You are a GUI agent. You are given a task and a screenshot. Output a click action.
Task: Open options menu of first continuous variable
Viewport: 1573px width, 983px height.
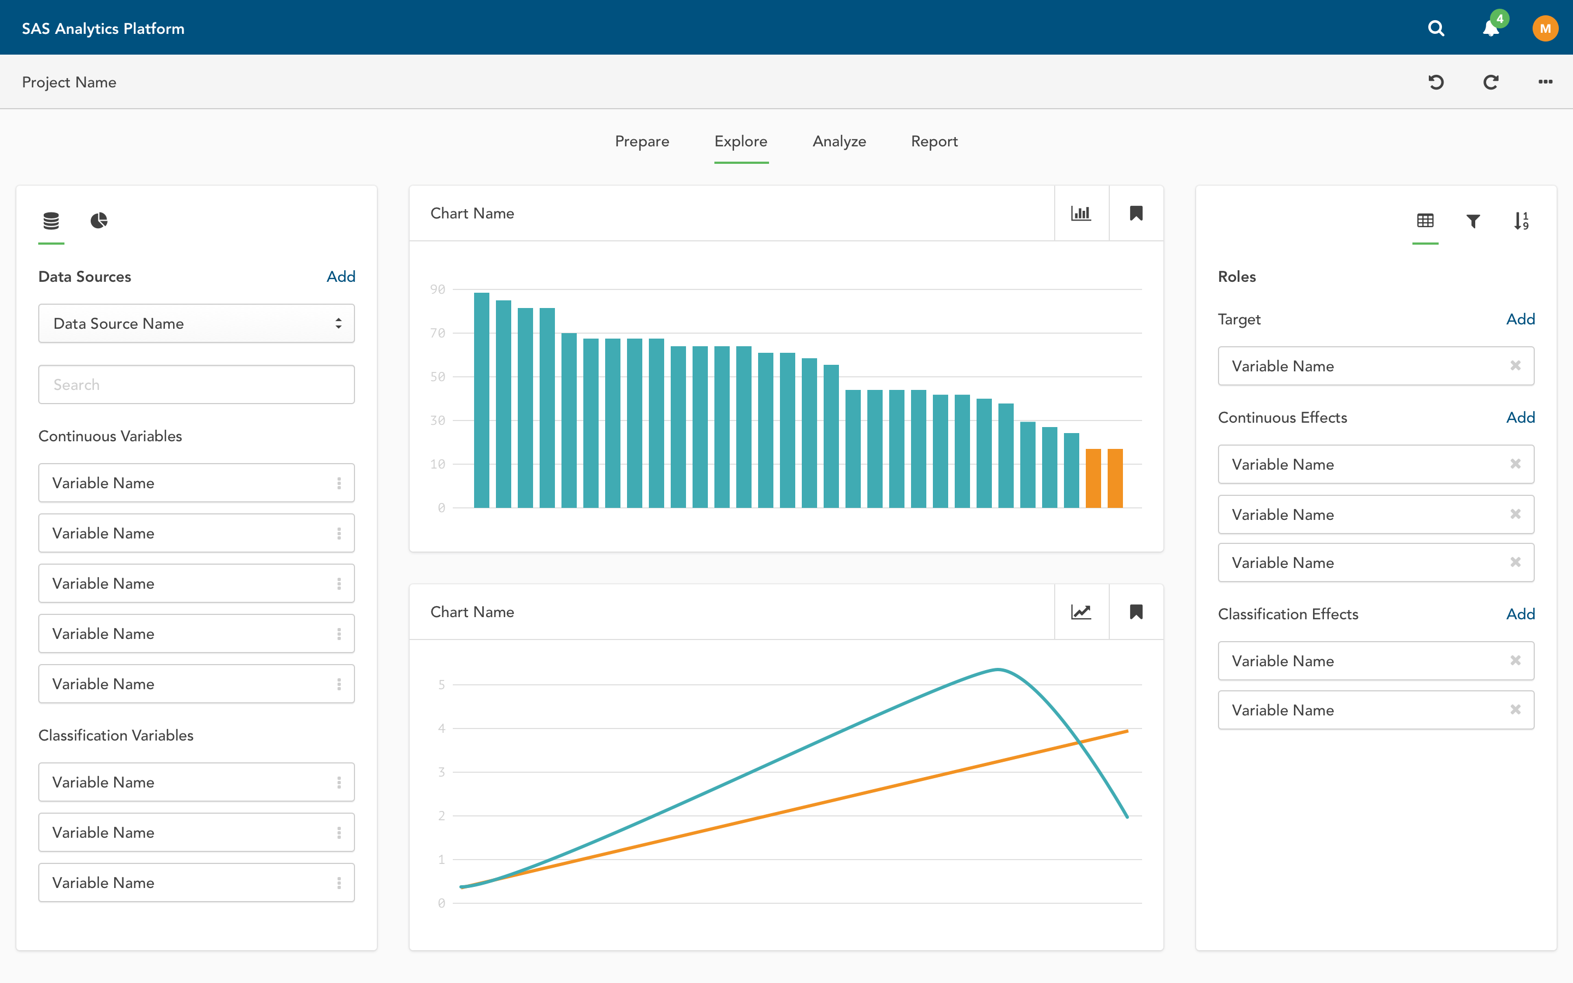339,483
